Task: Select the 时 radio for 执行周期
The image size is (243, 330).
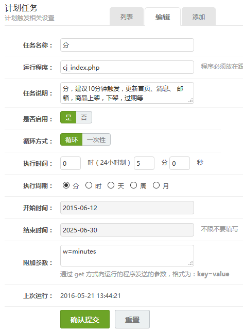Action: 89,185
